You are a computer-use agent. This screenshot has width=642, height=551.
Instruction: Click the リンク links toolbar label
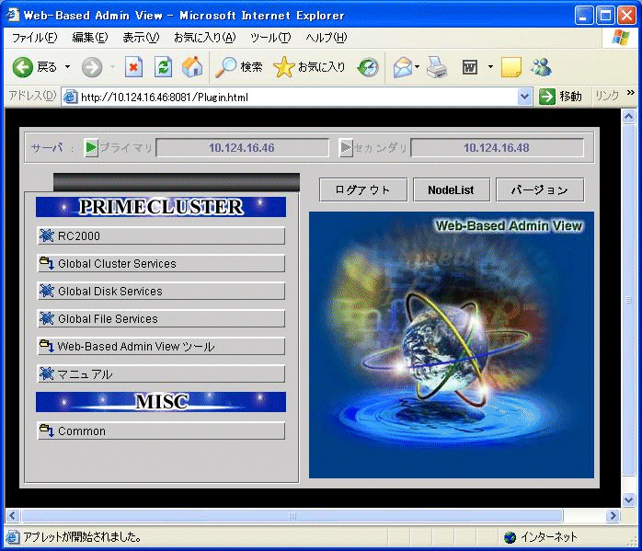click(x=607, y=97)
